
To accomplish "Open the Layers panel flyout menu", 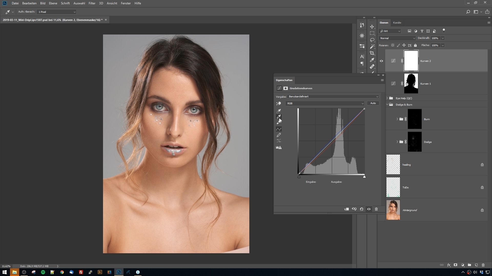I will pyautogui.click(x=489, y=22).
